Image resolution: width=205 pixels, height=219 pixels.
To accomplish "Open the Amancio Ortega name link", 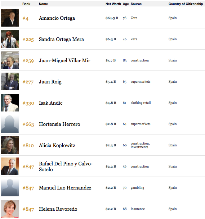I will point(57,18).
